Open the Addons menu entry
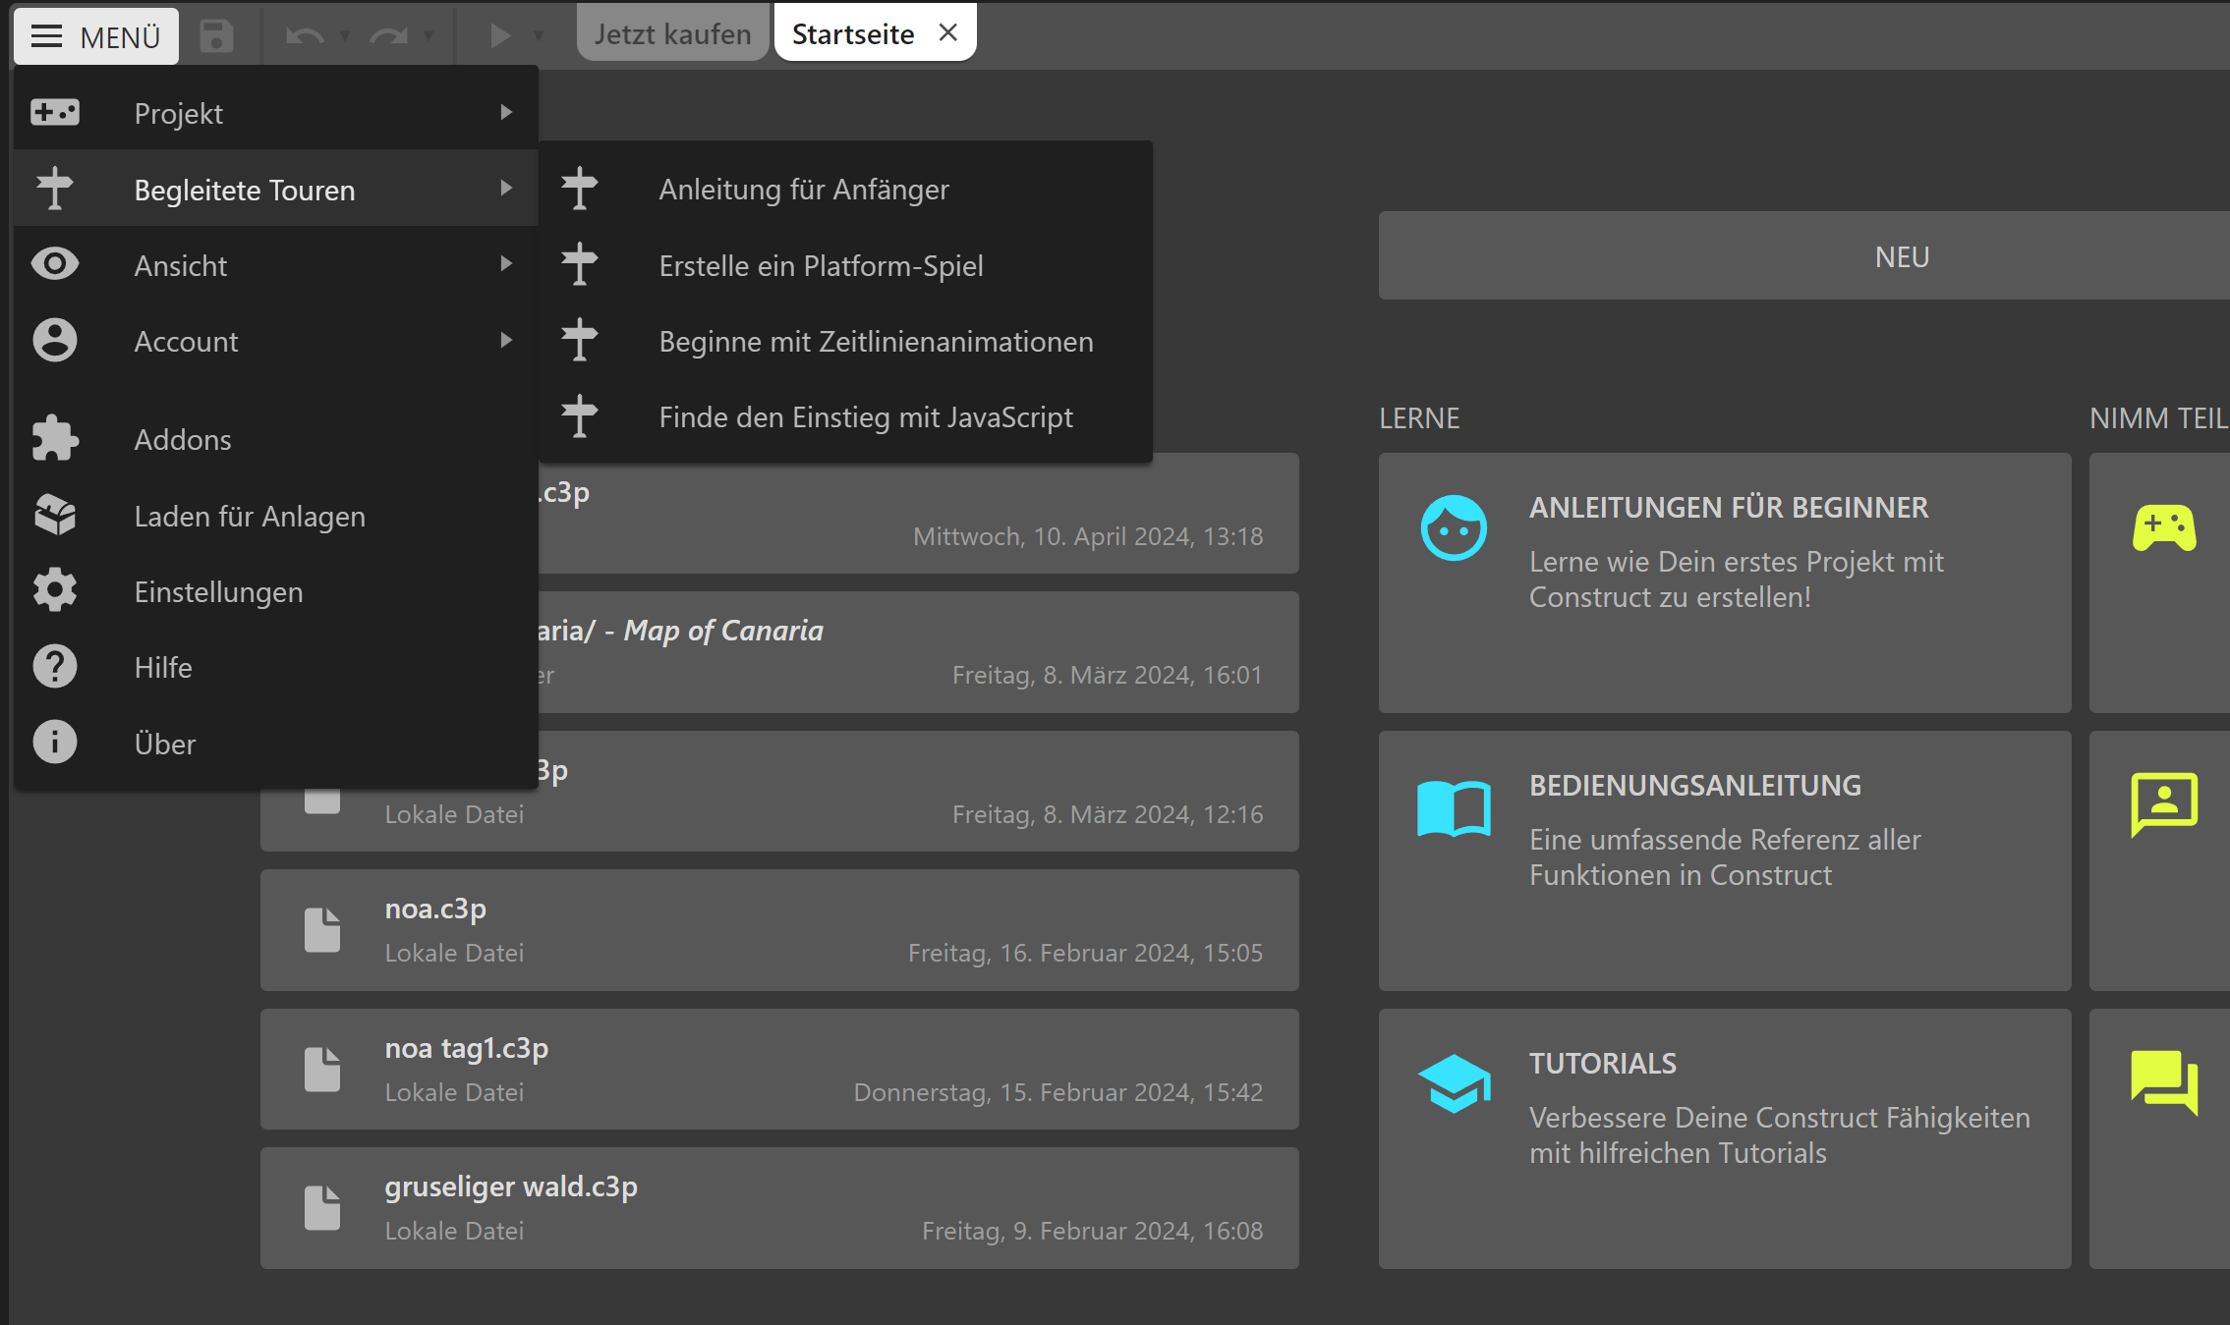Image resolution: width=2230 pixels, height=1325 pixels. tap(276, 439)
